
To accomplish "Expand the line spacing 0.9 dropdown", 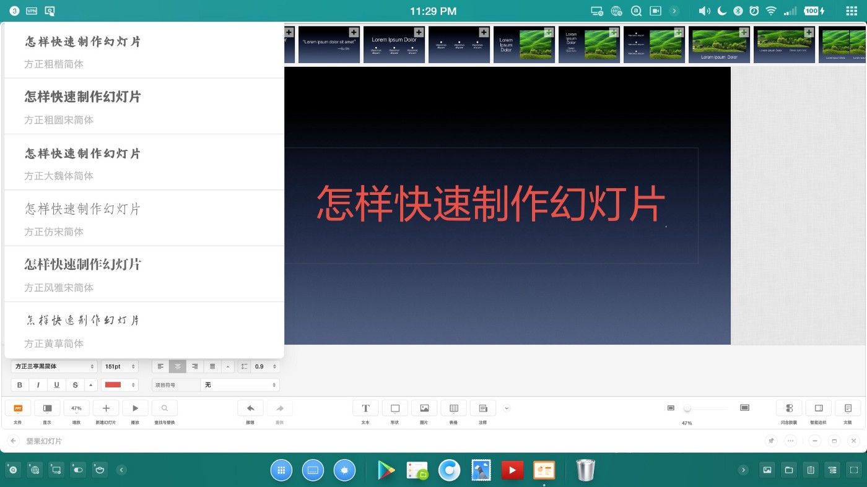I will 265,366.
